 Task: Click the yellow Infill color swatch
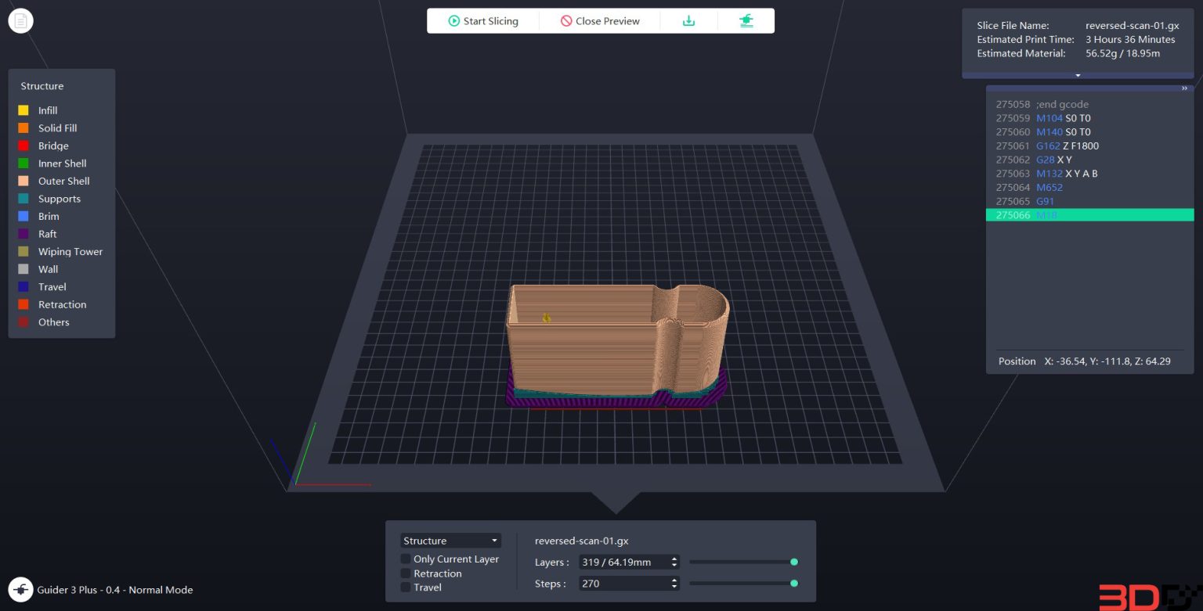click(x=23, y=110)
